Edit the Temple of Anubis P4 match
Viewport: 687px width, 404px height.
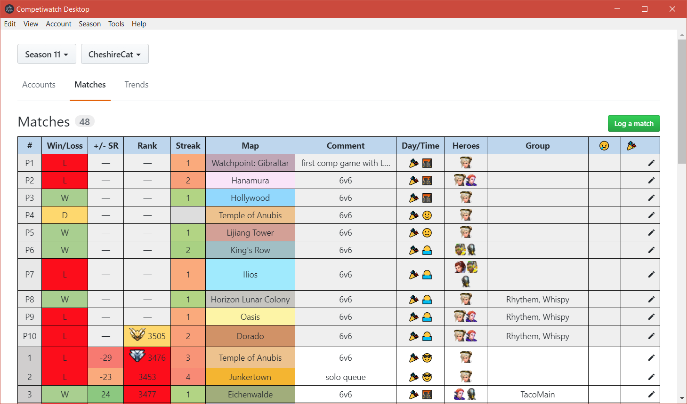coord(651,215)
